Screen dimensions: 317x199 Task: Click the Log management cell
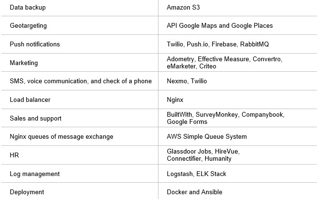coord(35,174)
